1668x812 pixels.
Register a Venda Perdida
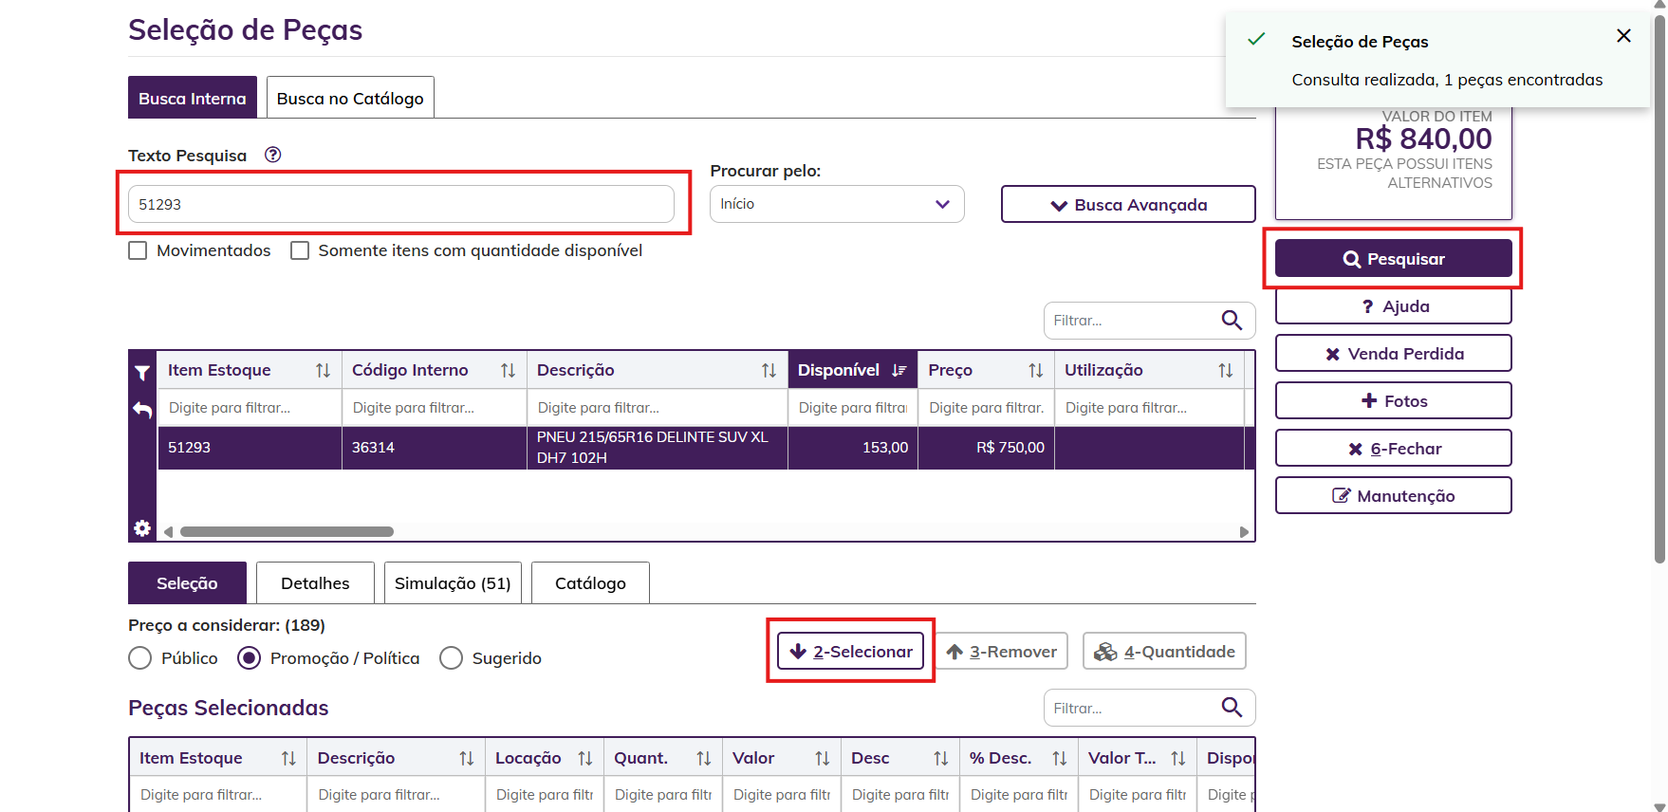coord(1393,353)
